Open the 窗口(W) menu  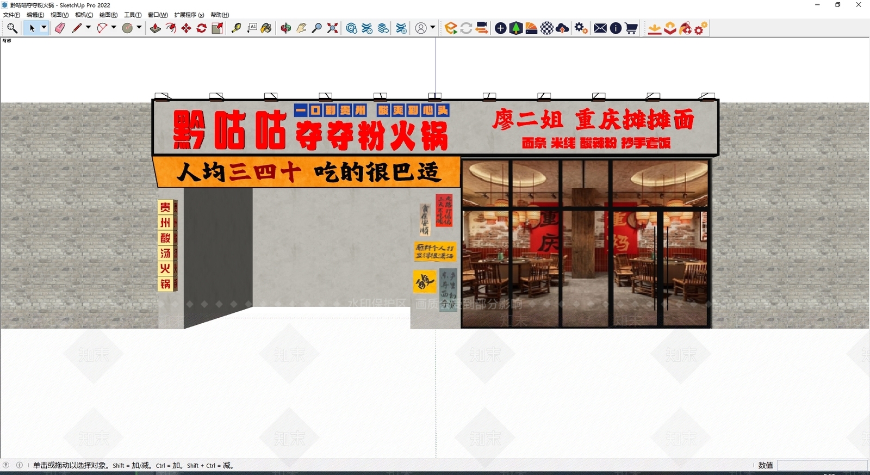click(158, 15)
